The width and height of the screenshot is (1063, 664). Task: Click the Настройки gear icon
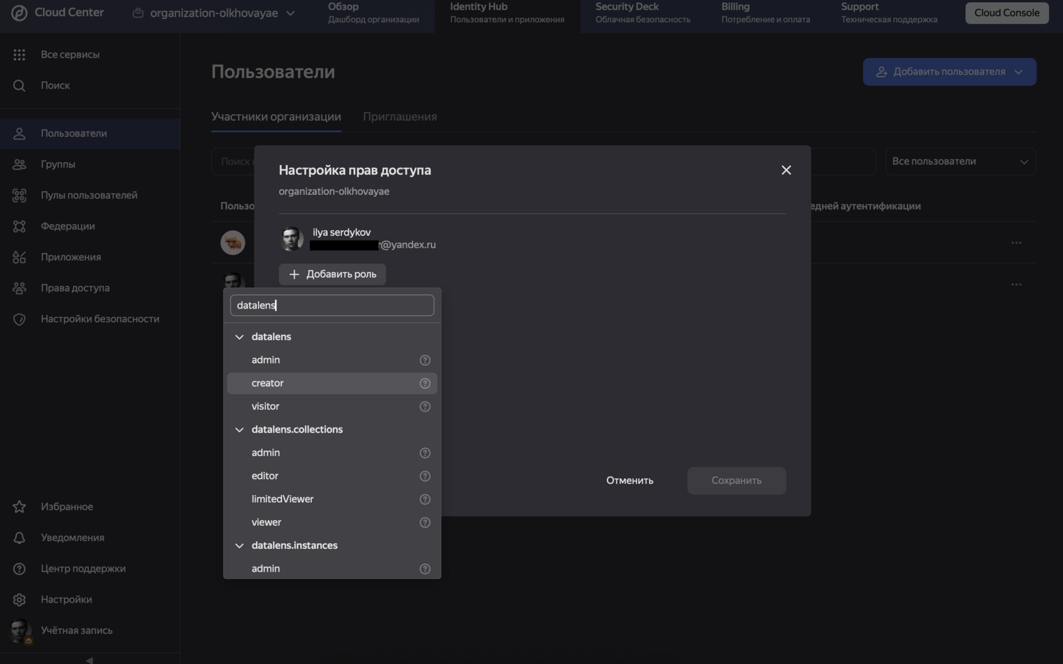pos(19,600)
